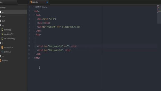Click the HTML5 icon of inicio.html in the sidebar
The width and height of the screenshot is (161, 91).
click(x=1, y=61)
